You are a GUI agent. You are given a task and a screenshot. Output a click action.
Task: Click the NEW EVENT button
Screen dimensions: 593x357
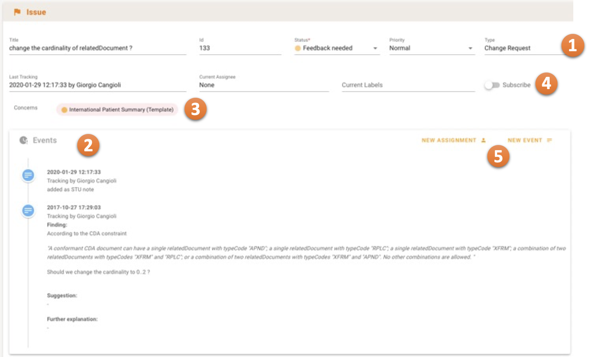(525, 140)
